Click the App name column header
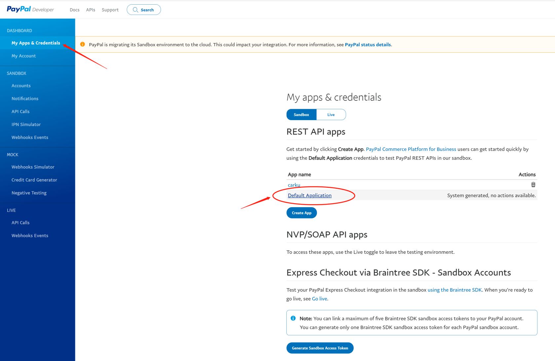This screenshot has width=555, height=361. (x=299, y=174)
